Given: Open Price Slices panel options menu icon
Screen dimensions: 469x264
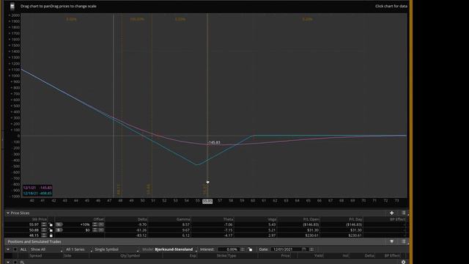Looking at the screenshot, I should pos(404,213).
